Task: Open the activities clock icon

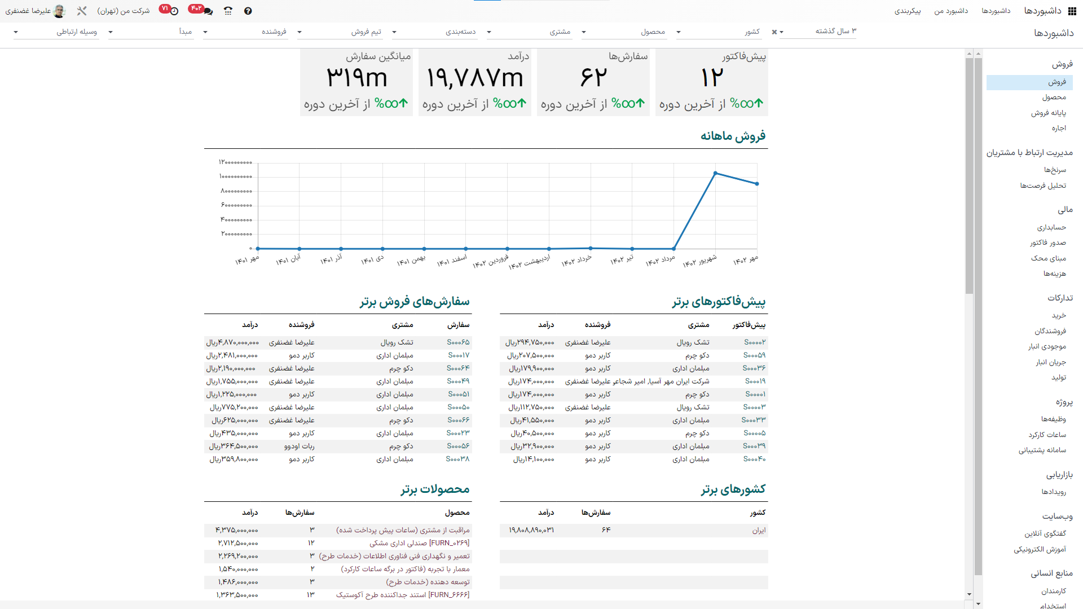Action: click(174, 11)
